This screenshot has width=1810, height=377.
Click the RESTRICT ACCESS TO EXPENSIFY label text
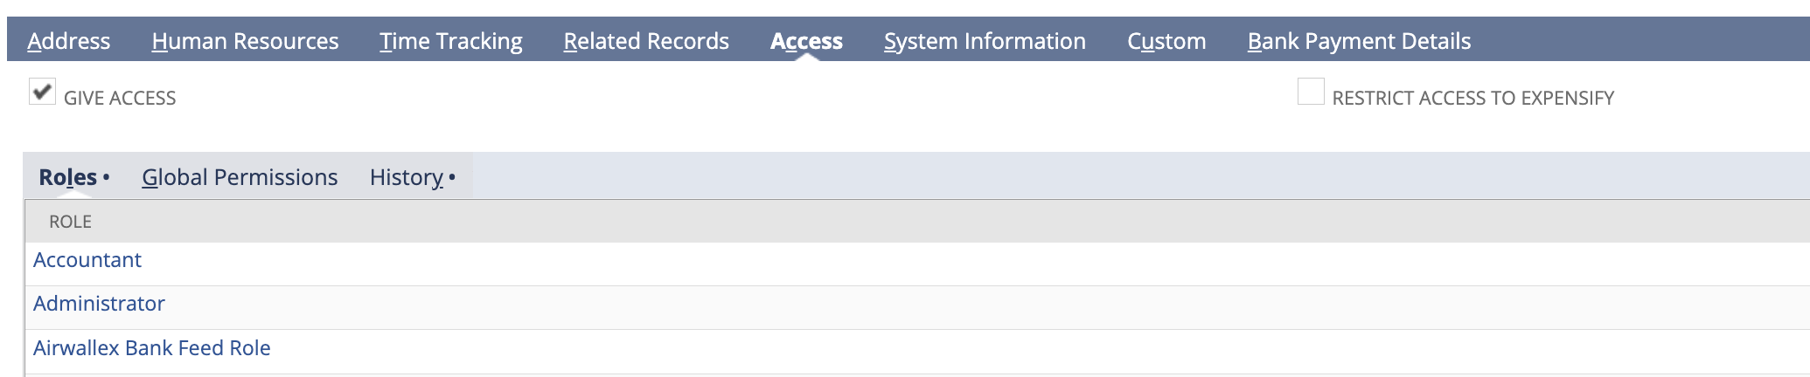coord(1472,98)
